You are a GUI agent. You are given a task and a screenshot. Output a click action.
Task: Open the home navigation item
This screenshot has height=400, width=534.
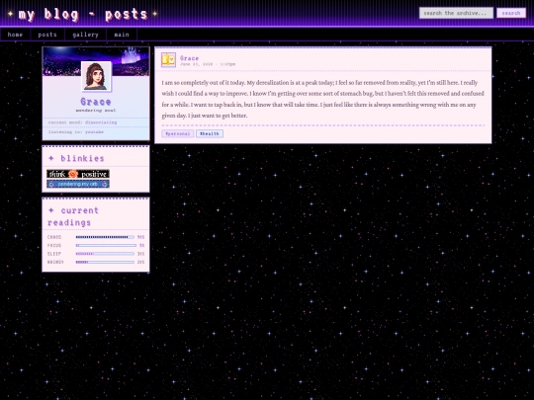15,35
